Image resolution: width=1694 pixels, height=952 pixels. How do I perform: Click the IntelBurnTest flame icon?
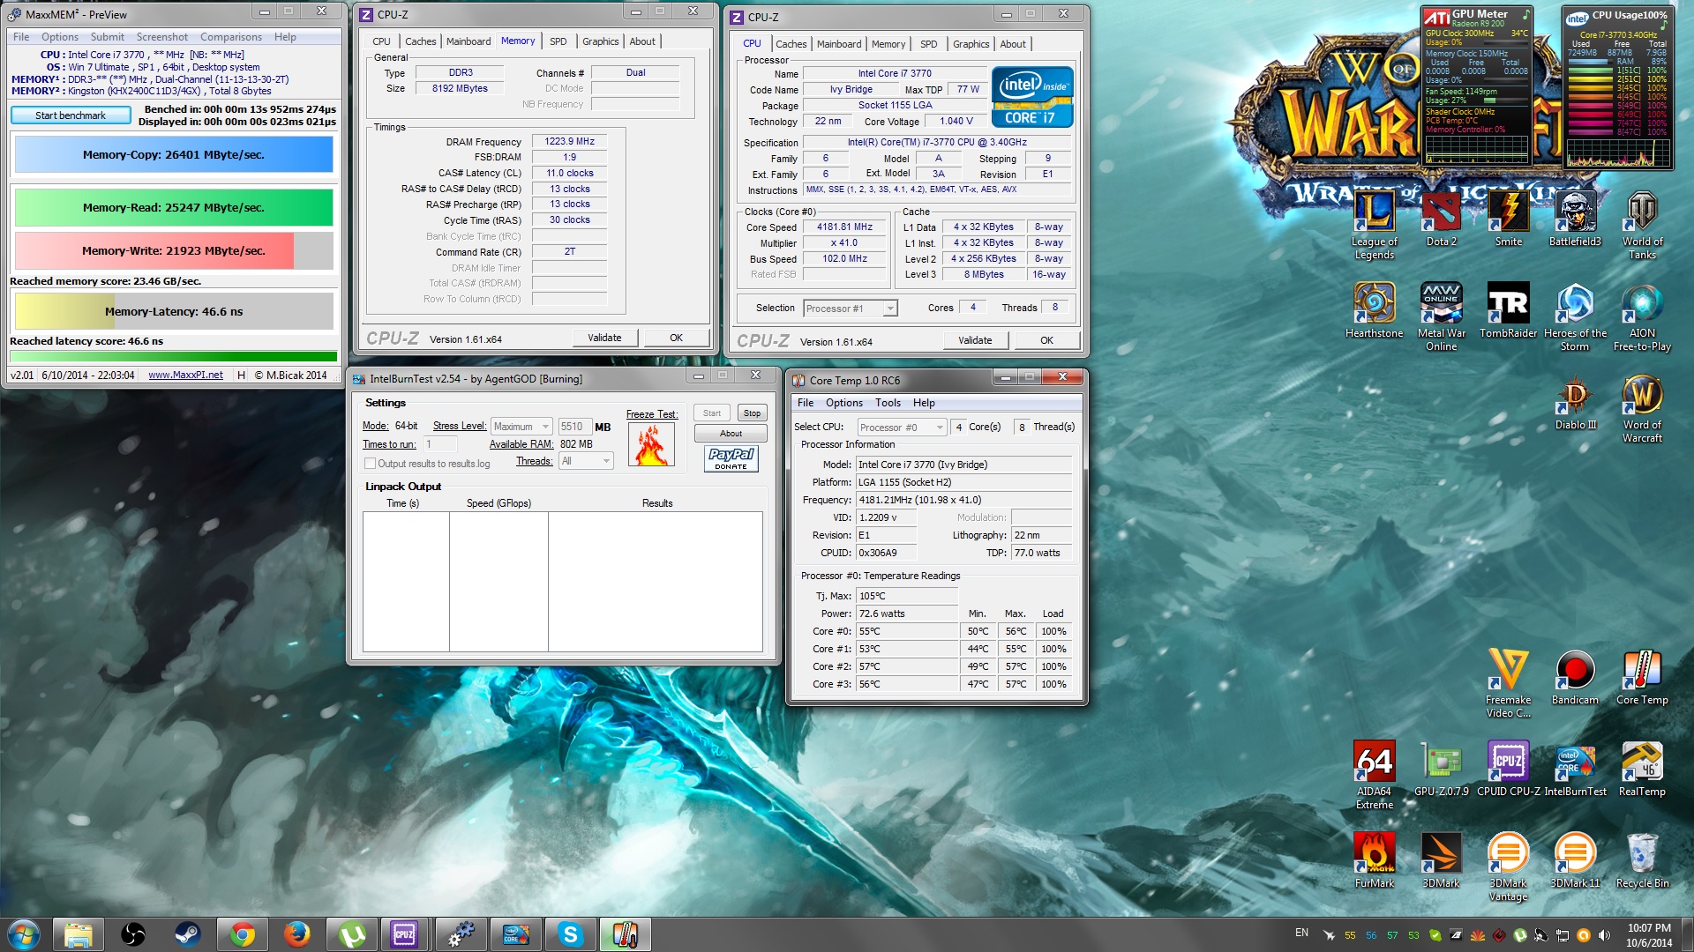pyautogui.click(x=651, y=445)
